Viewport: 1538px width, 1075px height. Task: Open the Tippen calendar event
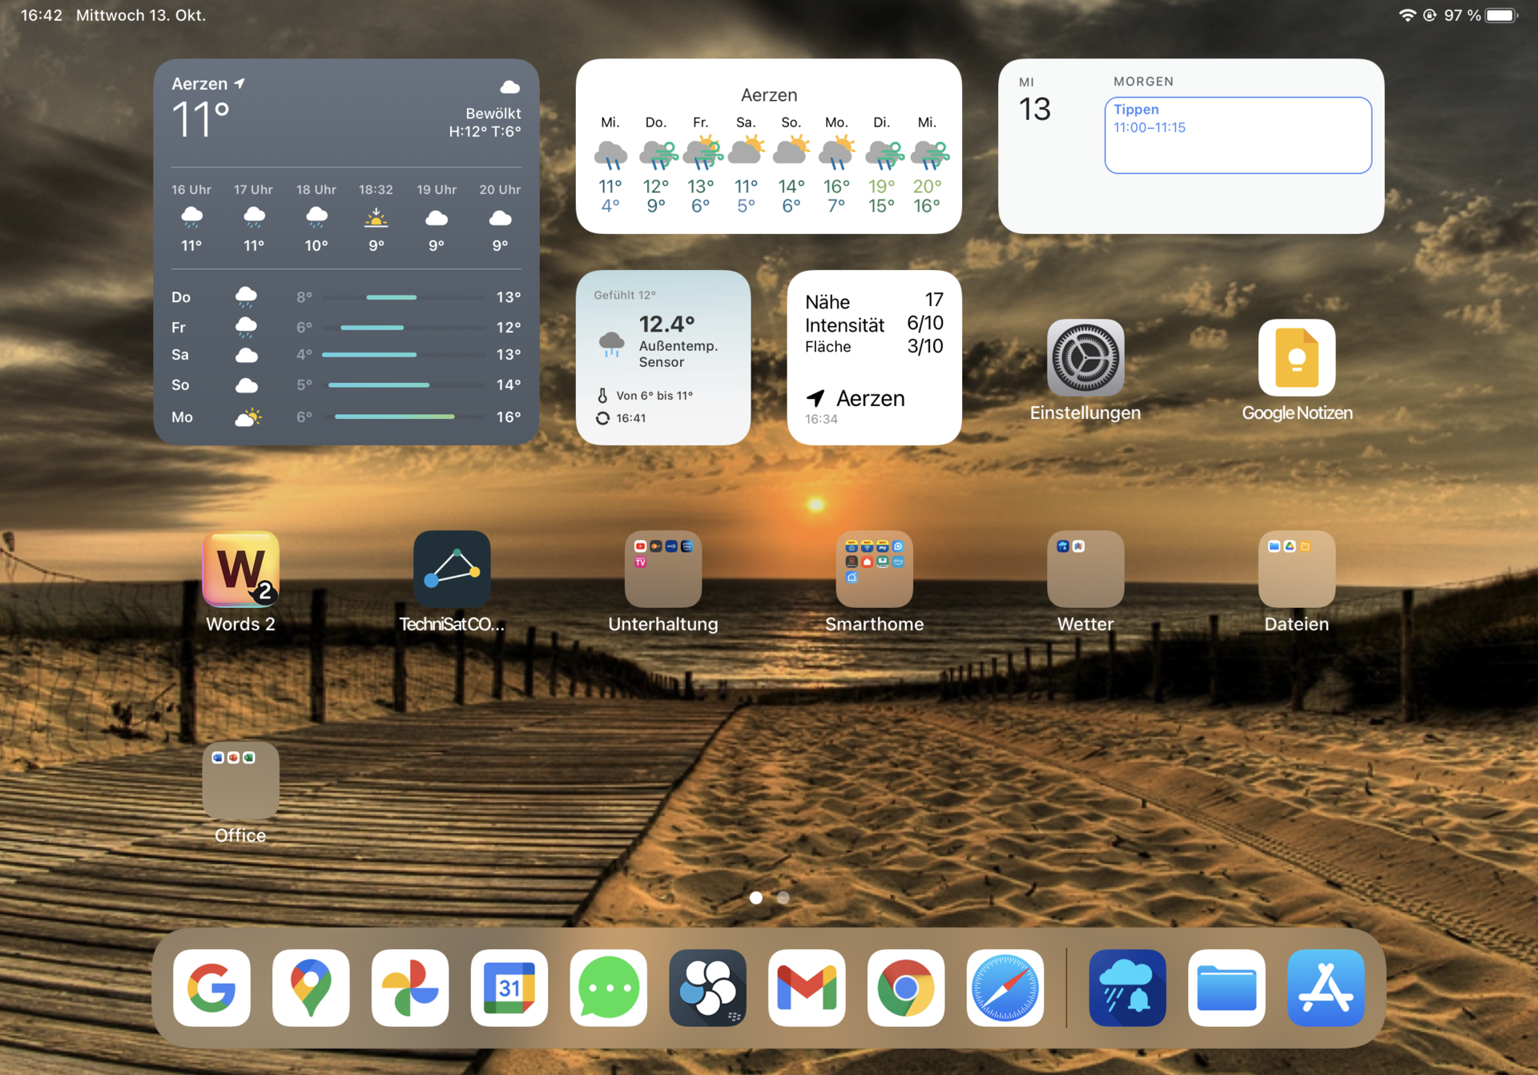click(1238, 135)
